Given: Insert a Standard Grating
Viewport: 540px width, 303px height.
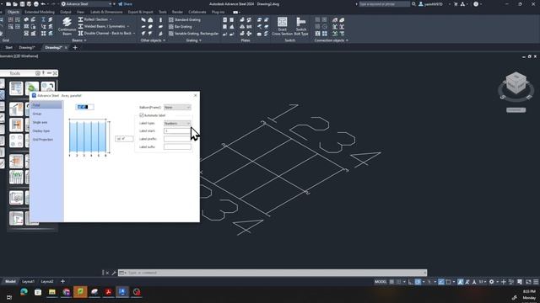Looking at the screenshot, I should [x=185, y=19].
